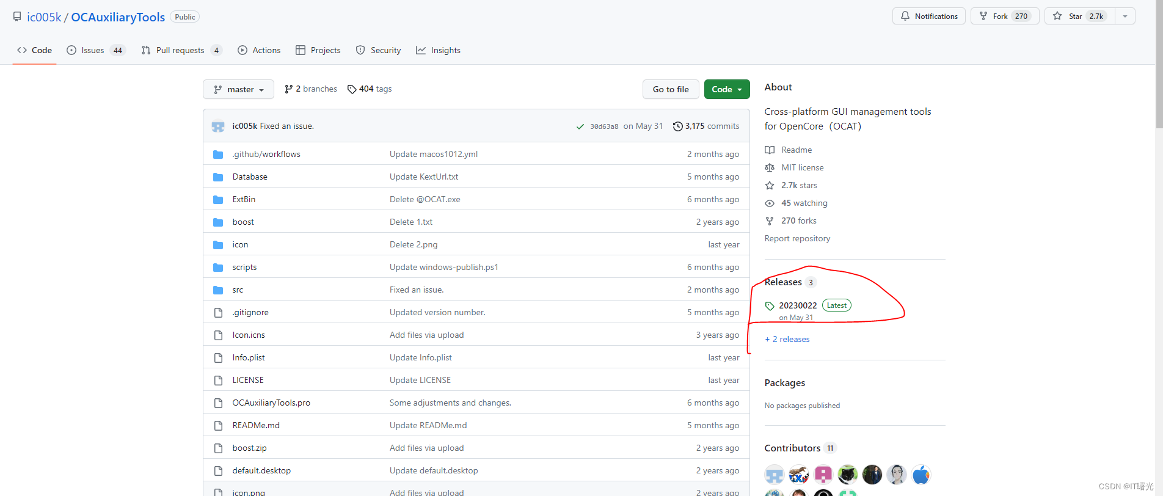Open the READMe.md file
The width and height of the screenshot is (1163, 496).
(256, 425)
